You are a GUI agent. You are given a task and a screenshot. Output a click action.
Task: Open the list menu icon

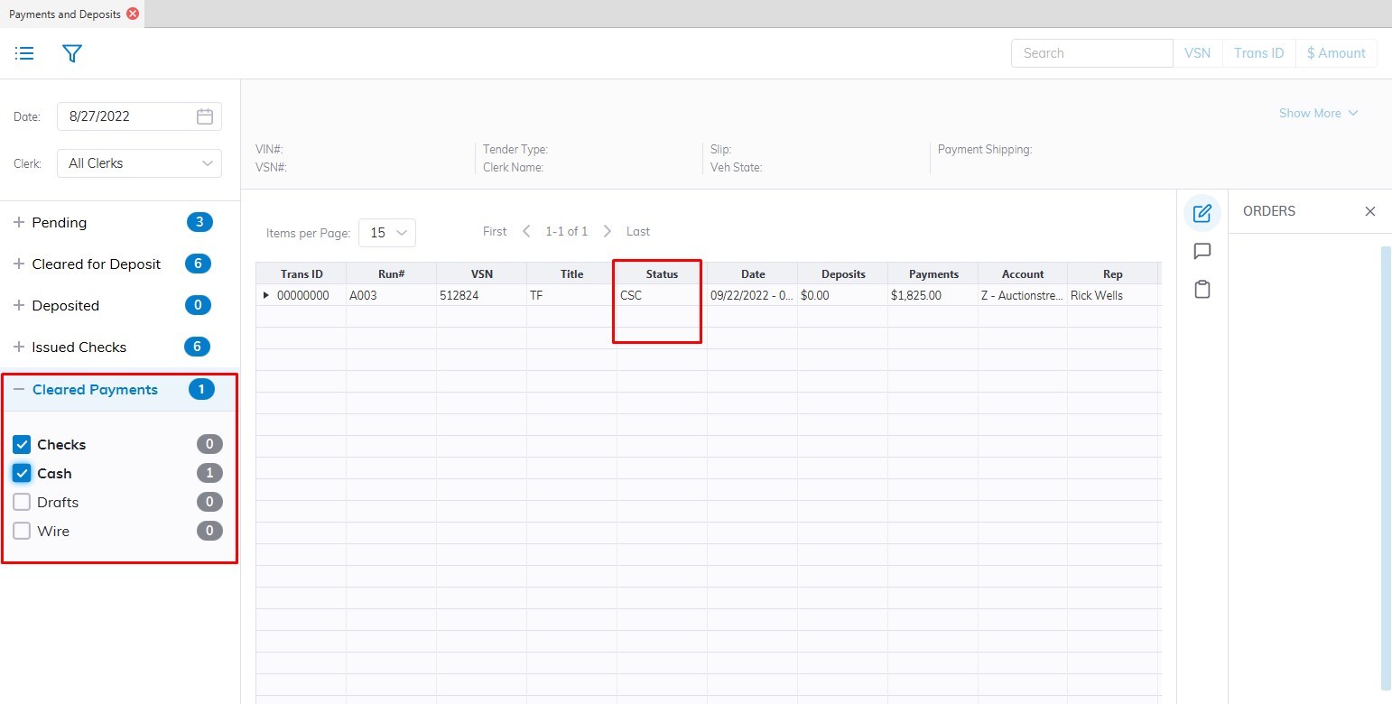pos(24,53)
